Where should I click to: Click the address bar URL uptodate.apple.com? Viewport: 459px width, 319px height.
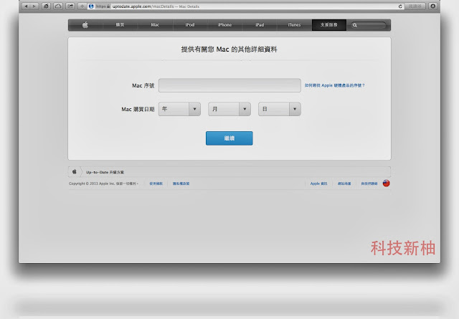[x=131, y=6]
